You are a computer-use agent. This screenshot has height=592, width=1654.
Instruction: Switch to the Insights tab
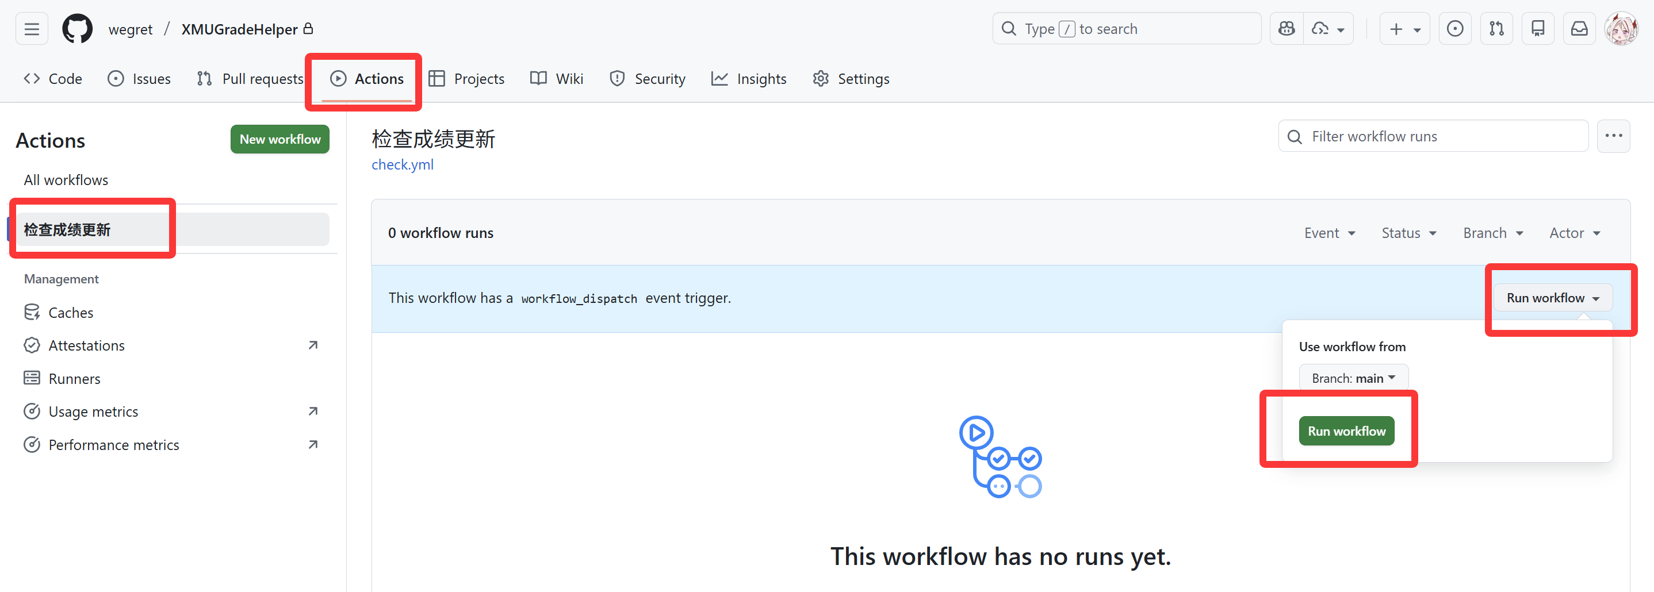pos(749,79)
